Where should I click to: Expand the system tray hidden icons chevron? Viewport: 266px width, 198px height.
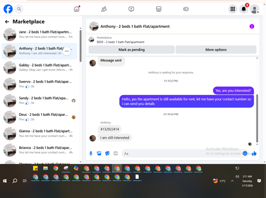pos(232,181)
